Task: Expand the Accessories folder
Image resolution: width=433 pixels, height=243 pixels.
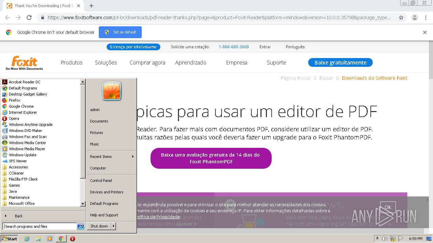Action: (x=18, y=167)
